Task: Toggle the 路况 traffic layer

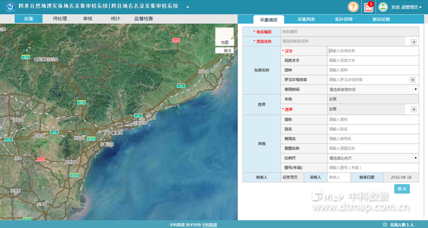Action: pos(224,50)
